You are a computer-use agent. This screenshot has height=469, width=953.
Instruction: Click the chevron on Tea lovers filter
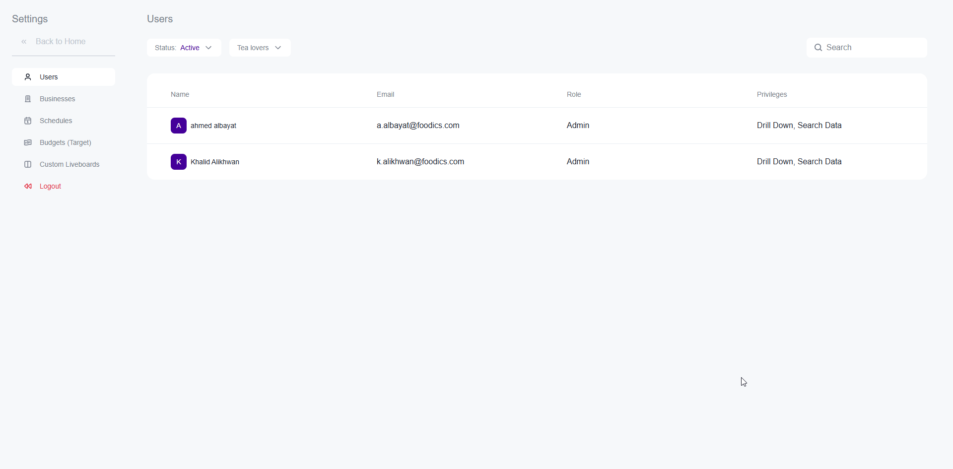click(x=278, y=48)
